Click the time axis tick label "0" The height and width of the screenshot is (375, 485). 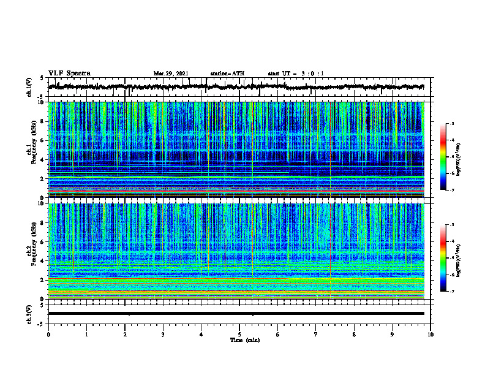click(x=48, y=335)
